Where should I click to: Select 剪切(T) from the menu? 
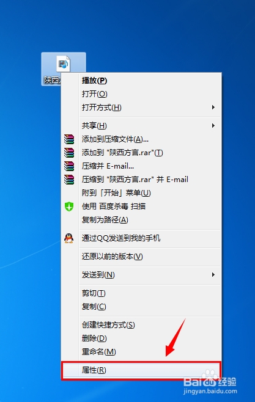[94, 293]
